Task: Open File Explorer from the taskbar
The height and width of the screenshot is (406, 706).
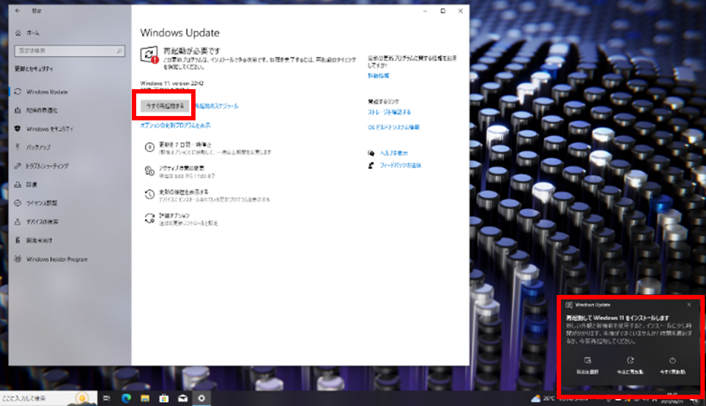Action: (145, 399)
